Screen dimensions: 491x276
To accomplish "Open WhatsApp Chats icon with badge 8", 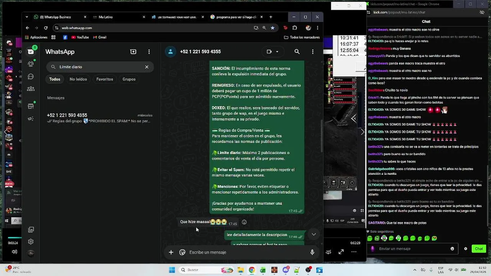I will (31, 52).
